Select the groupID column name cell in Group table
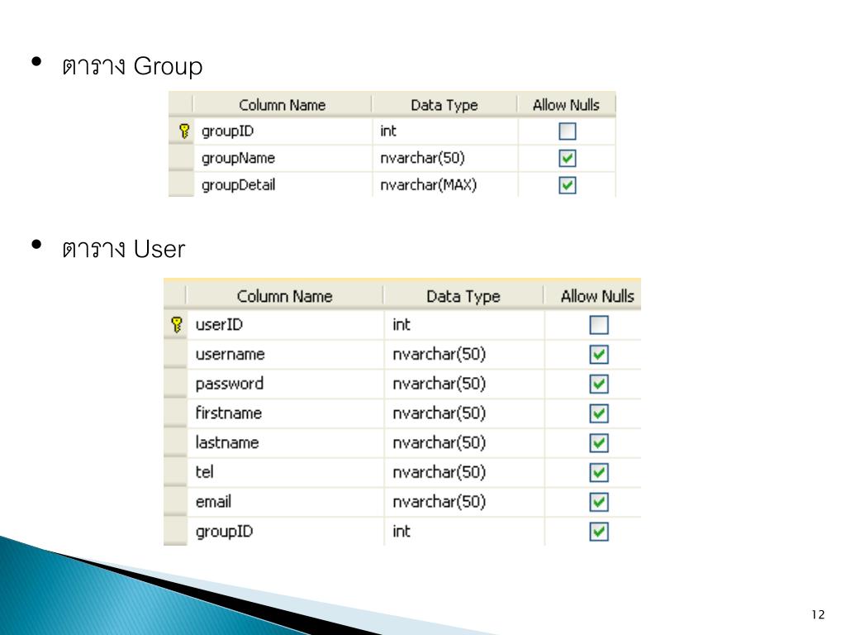 click(x=283, y=131)
